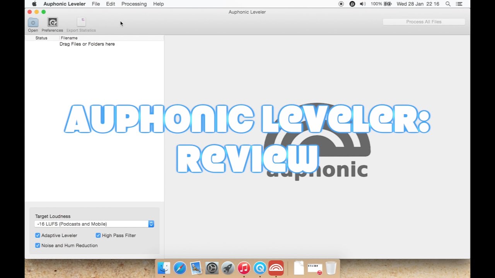Open the blank document icon in dock

pos(299,268)
